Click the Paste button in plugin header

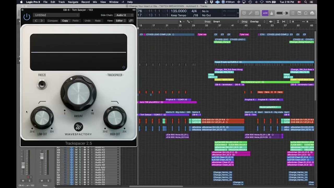tap(75, 21)
